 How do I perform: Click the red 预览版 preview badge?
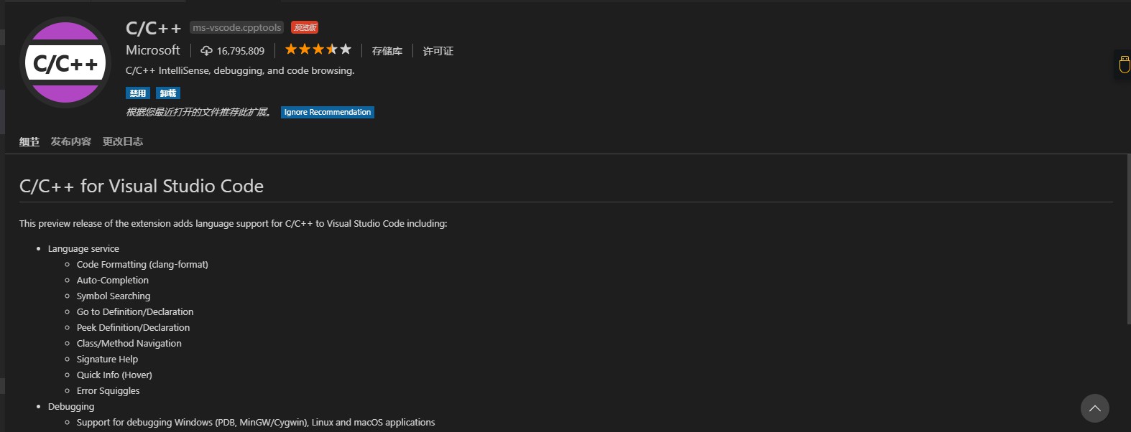pos(305,28)
